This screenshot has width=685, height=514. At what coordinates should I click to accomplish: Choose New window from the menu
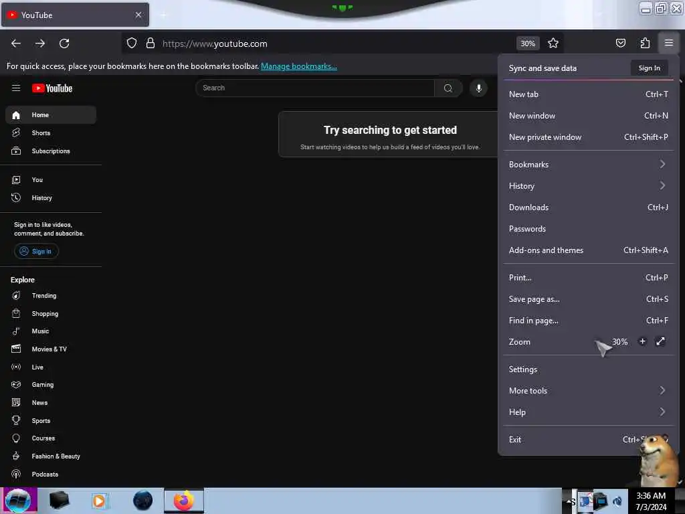(588, 115)
